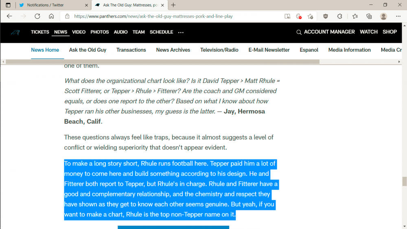This screenshot has height=229, width=407.
Task: Go to the Transactions news link
Action: (x=131, y=50)
